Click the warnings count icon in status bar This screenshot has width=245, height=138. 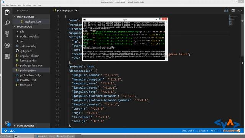pos(11,131)
